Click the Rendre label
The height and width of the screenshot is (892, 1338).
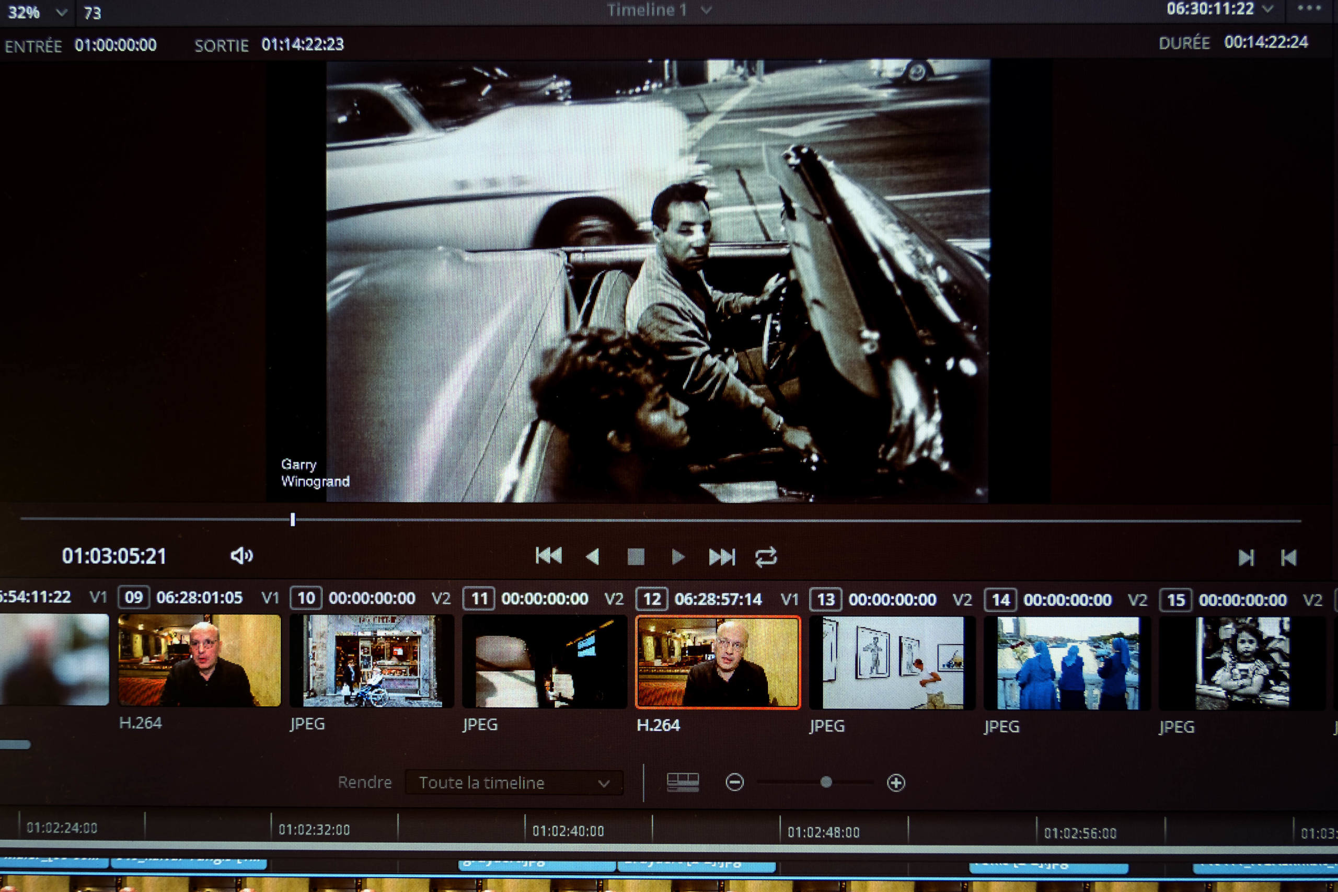[364, 782]
